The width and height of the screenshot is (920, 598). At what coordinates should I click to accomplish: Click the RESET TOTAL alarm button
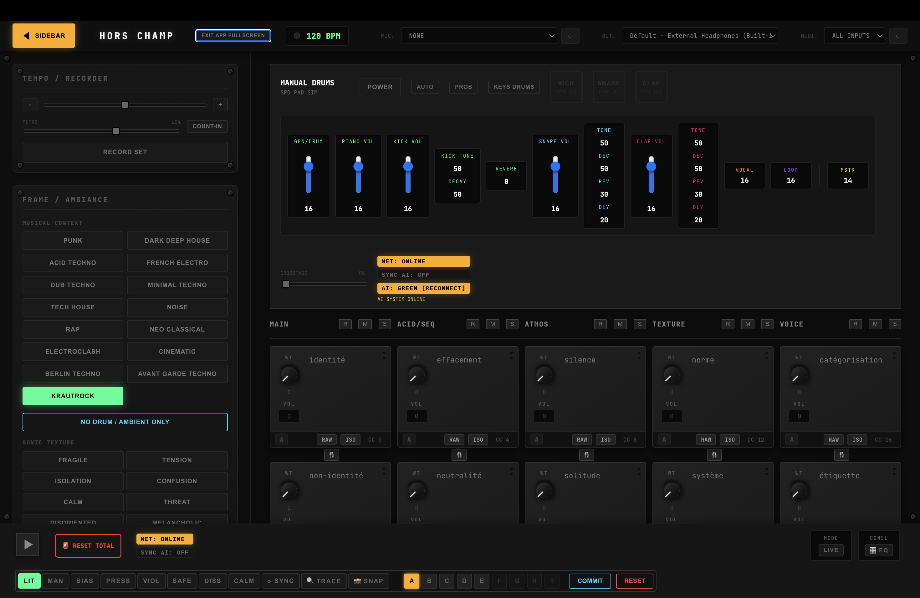(88, 545)
